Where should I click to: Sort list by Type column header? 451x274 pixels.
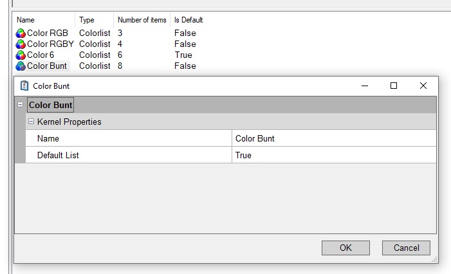click(x=87, y=20)
